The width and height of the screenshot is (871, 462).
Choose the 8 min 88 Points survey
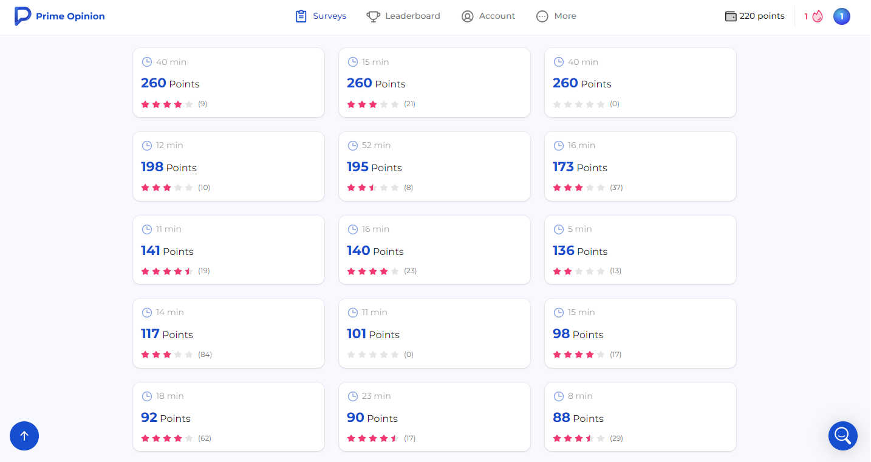(640, 417)
